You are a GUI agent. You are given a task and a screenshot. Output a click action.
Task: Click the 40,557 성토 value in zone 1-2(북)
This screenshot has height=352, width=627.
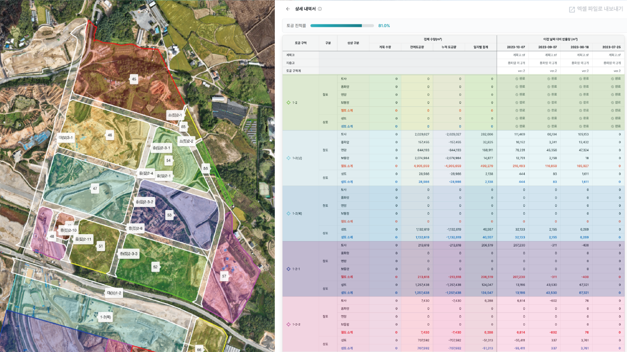click(x=487, y=229)
